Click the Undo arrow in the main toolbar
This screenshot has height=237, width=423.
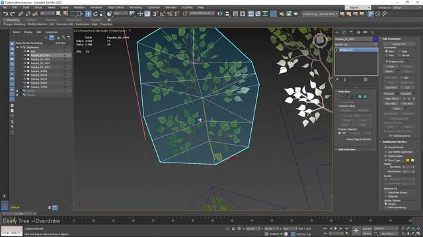point(5,14)
